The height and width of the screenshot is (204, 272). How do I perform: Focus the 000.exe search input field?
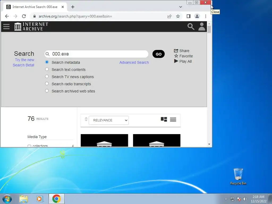96,54
